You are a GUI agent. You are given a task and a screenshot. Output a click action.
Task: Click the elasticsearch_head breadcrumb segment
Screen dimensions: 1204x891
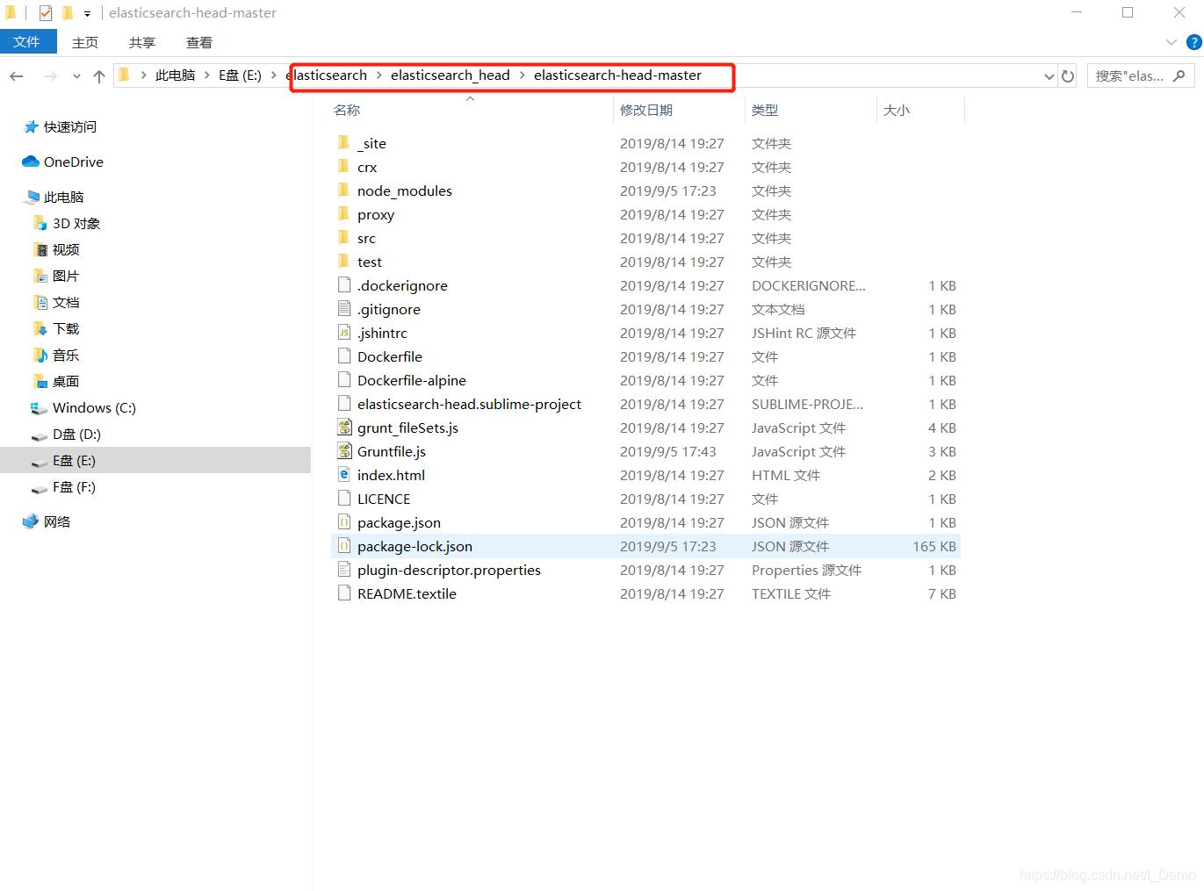[451, 75]
